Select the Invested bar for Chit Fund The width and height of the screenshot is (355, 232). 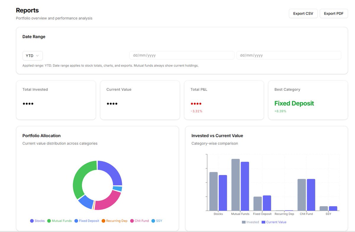pos(302,195)
